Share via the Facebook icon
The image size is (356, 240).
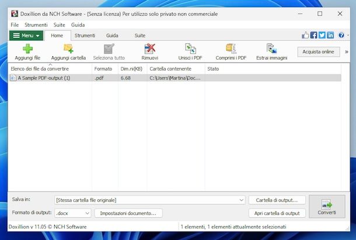click(314, 35)
